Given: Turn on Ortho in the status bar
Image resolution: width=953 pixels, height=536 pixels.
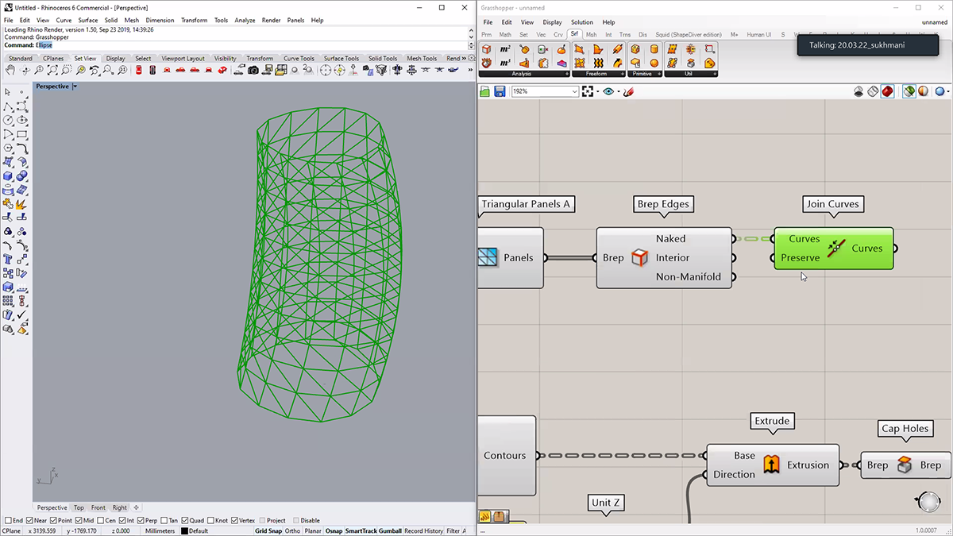Looking at the screenshot, I should point(292,531).
